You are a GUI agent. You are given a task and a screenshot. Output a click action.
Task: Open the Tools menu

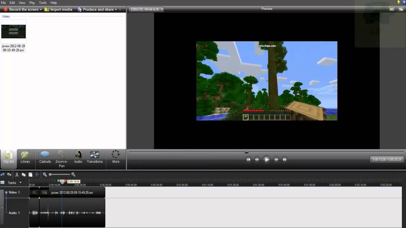[x=43, y=3]
